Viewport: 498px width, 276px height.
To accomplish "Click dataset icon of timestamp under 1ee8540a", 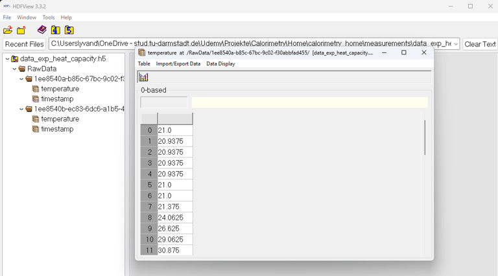I will click(x=36, y=99).
